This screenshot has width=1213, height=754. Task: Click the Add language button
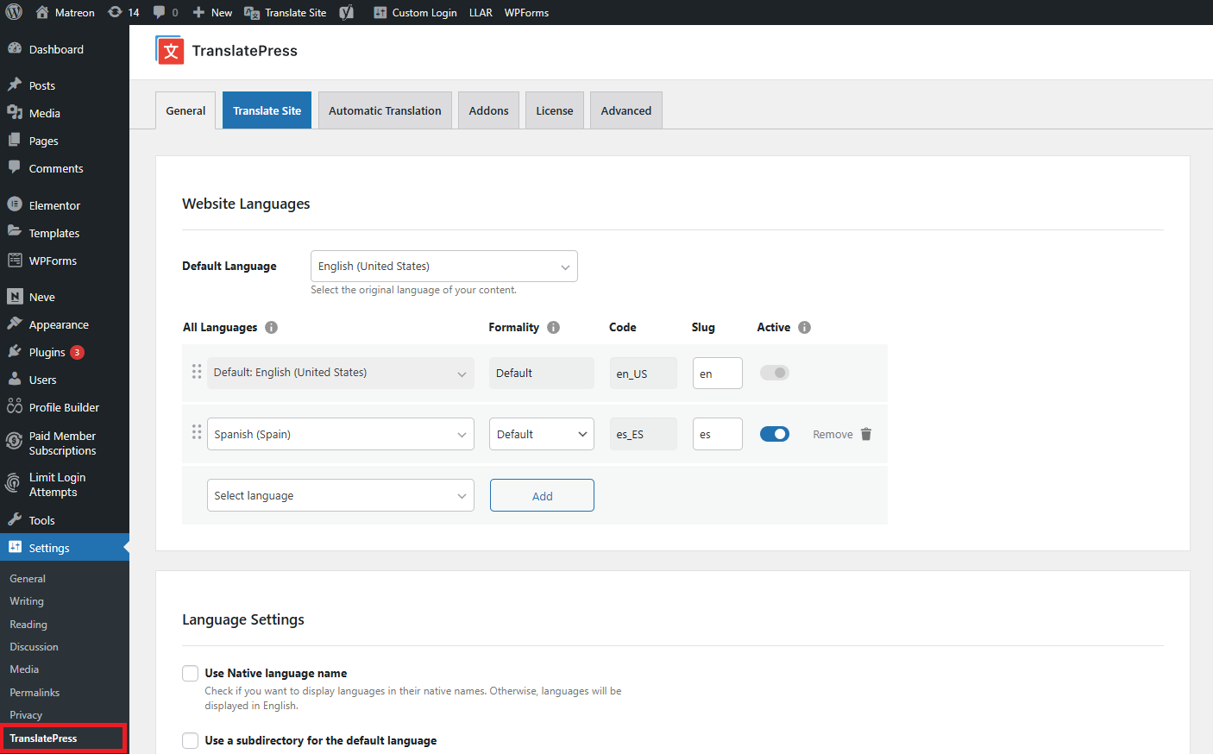click(542, 495)
